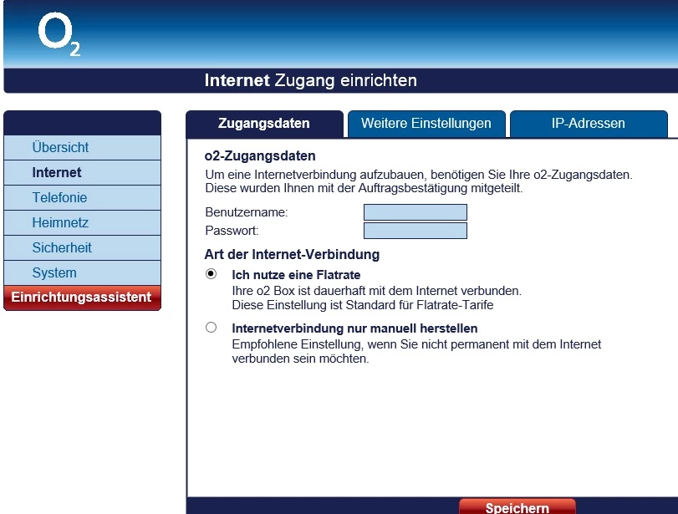Launch the Einrichtungsassistent

[82, 298]
